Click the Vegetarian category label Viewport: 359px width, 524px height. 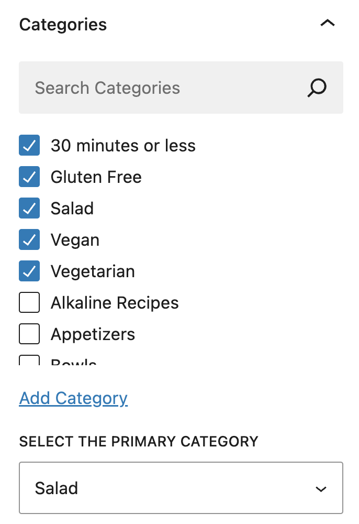coord(93,271)
